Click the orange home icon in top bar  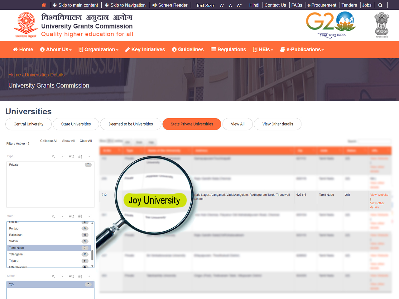[x=44, y=5]
